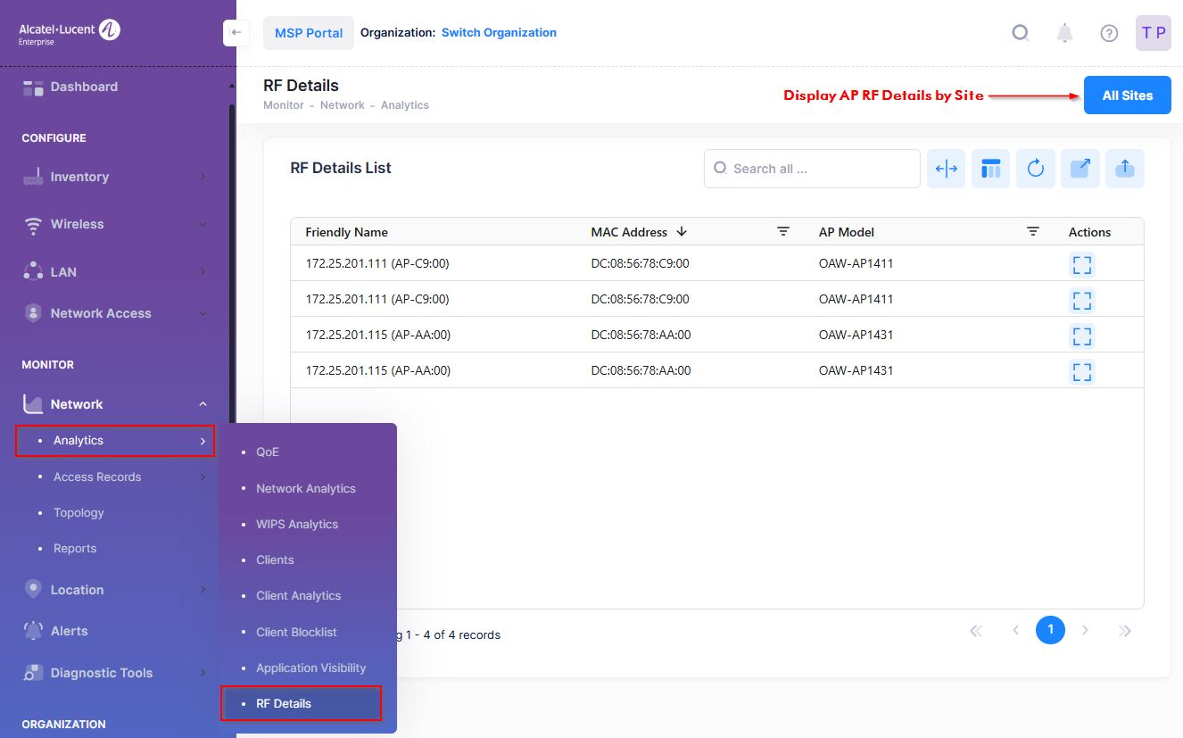This screenshot has height=738, width=1183.
Task: Click the Switch Organization link
Action: coord(499,33)
